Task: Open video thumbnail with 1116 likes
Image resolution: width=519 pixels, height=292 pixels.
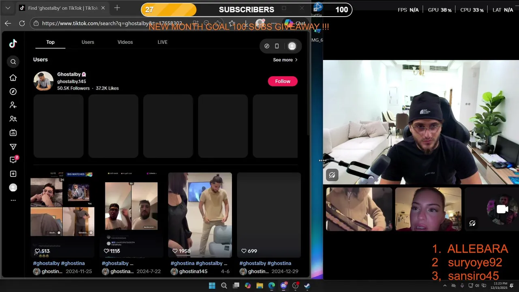Action: pos(131,215)
